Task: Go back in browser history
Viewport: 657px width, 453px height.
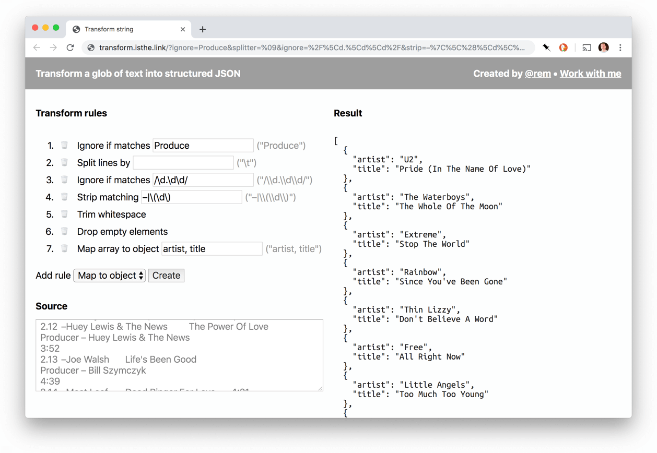Action: pyautogui.click(x=37, y=47)
